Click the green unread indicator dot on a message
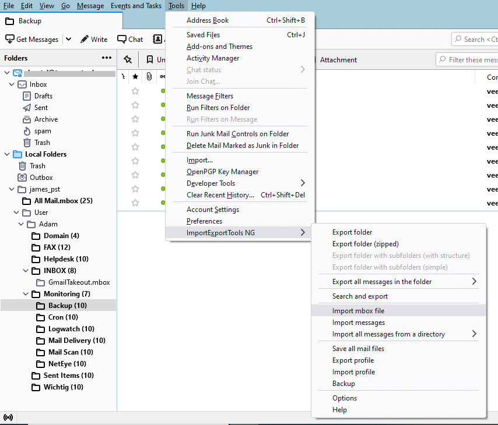 [162, 91]
